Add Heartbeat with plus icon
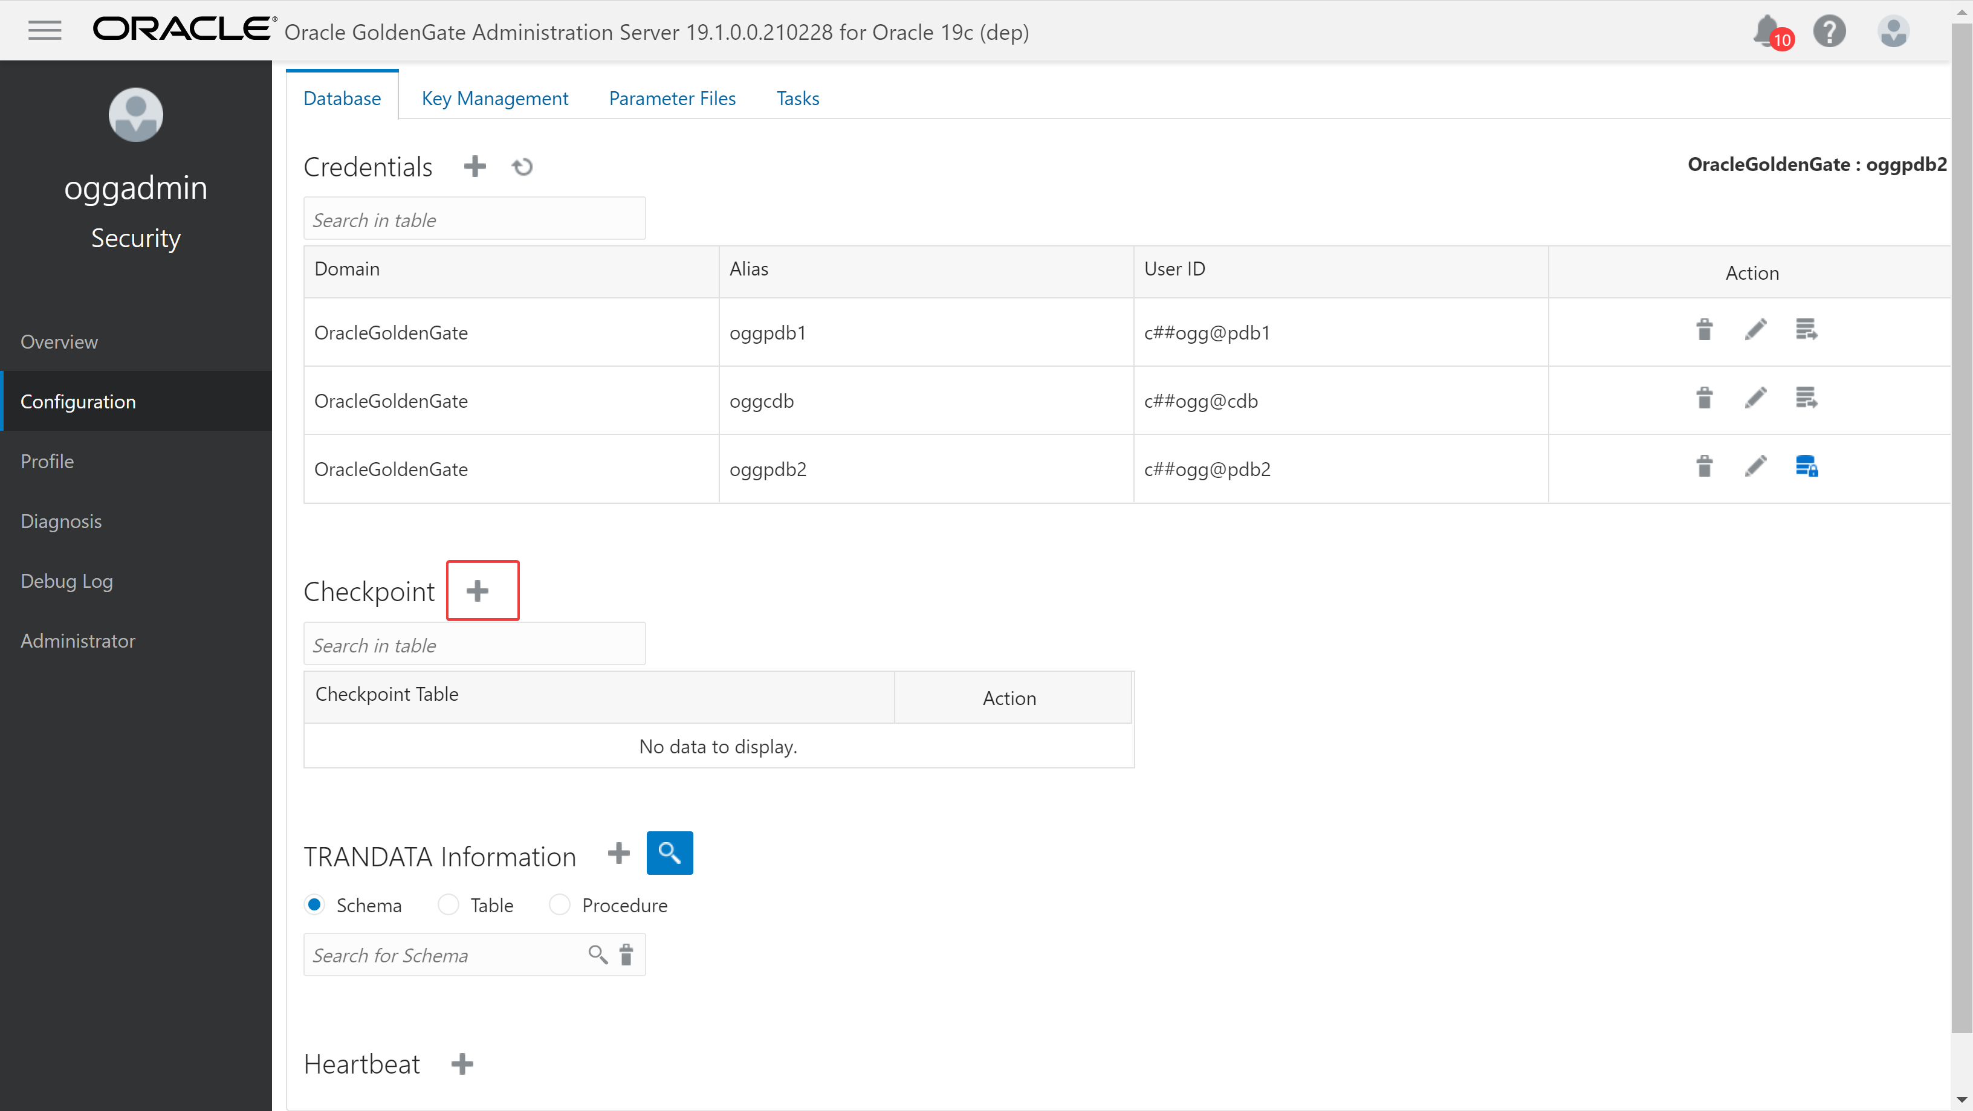The height and width of the screenshot is (1111, 1973). (462, 1064)
